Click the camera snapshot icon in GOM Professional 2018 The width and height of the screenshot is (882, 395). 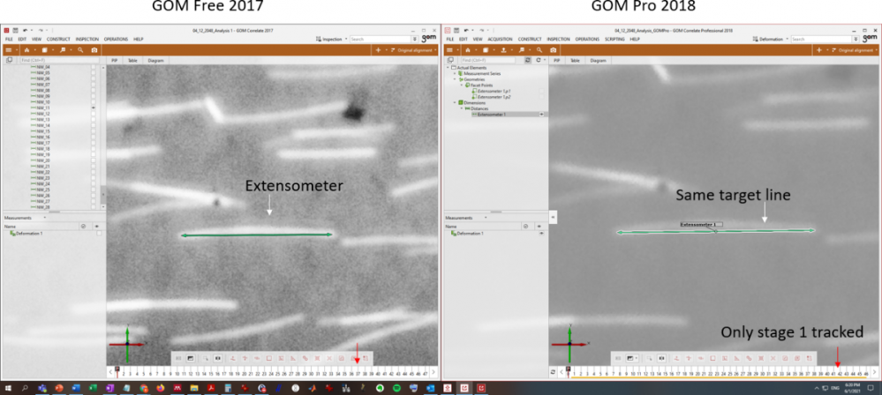553,50
